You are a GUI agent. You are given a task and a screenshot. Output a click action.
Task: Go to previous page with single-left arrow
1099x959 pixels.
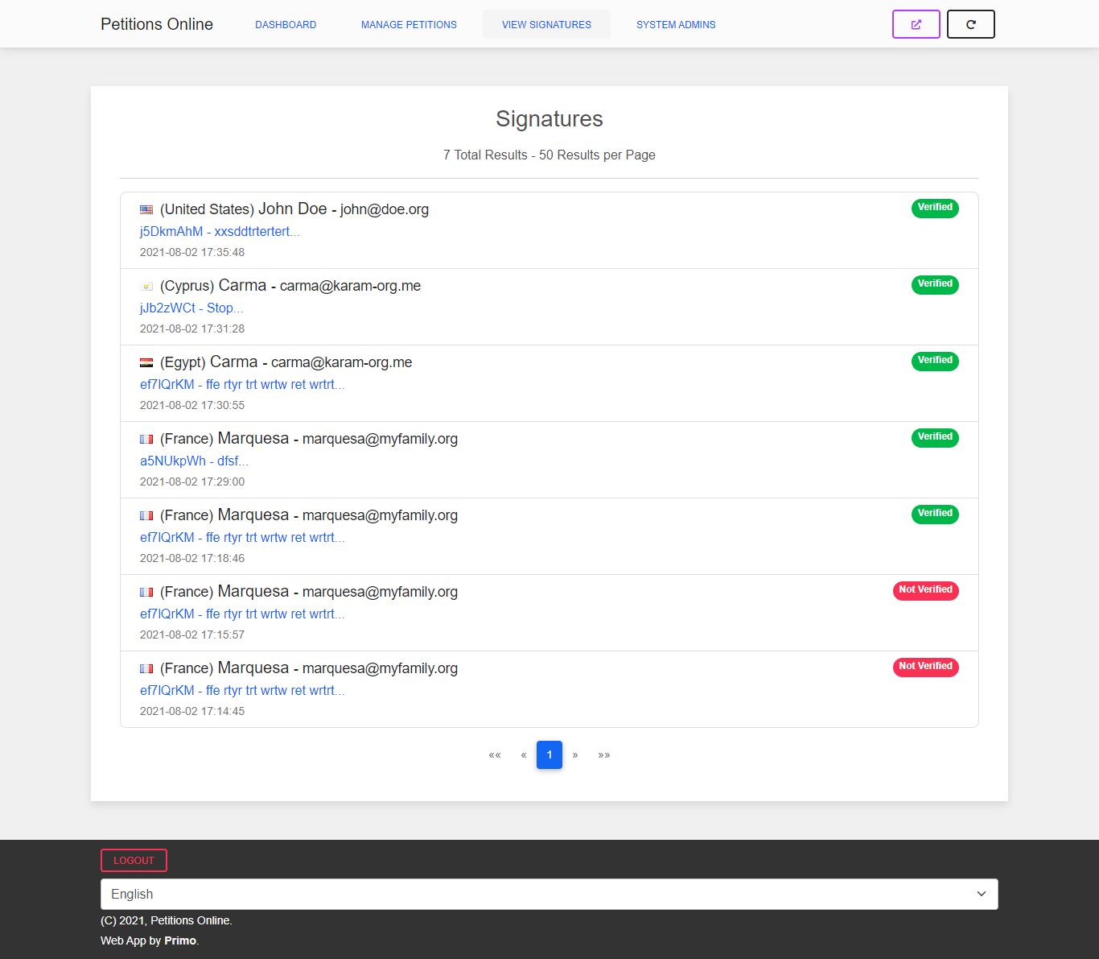coord(524,755)
